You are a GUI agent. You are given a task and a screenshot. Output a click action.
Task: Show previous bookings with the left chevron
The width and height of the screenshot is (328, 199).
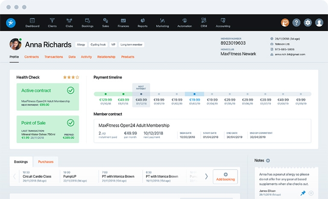pyautogui.click(x=15, y=176)
